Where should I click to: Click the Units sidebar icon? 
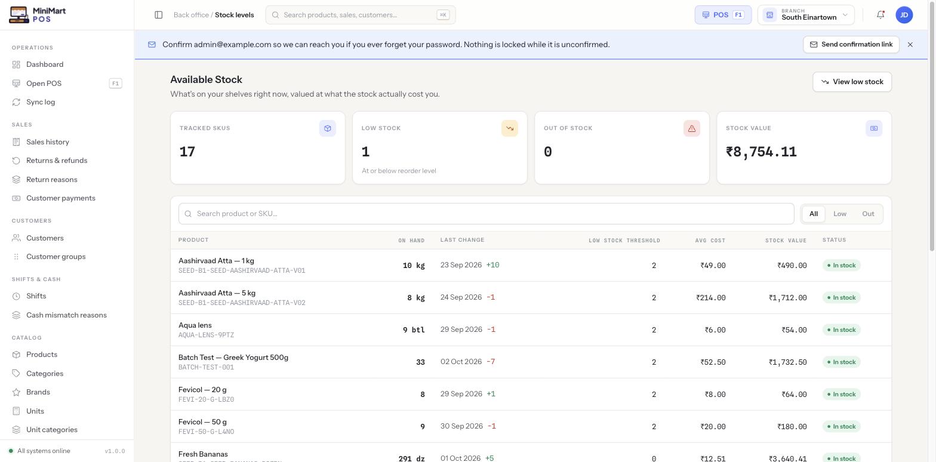pyautogui.click(x=16, y=411)
